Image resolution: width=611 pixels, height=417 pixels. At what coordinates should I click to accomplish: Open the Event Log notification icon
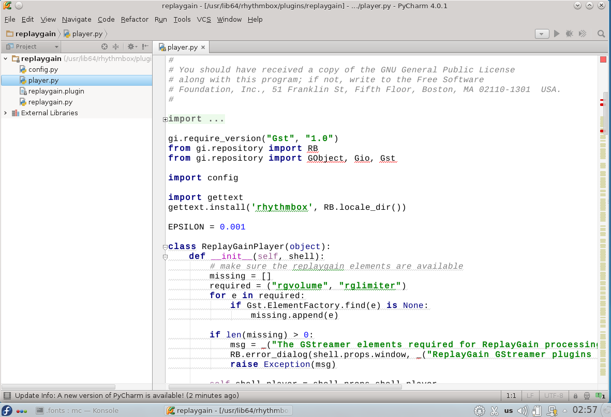tap(600, 396)
